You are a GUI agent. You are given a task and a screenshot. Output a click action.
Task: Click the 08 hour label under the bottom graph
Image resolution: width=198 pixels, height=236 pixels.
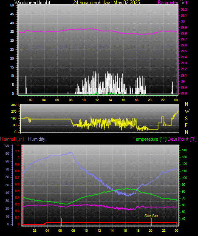[x=73, y=230]
